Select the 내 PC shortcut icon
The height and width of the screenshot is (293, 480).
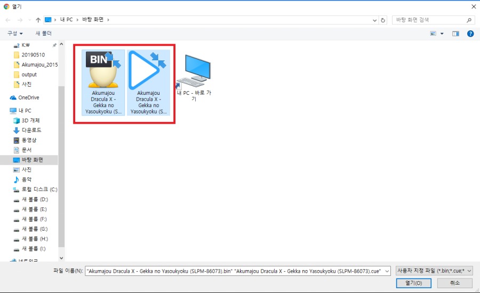(x=194, y=77)
